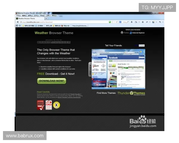Click the downloads arrow icon in toolbar
179x143 pixels.
click(132, 22)
